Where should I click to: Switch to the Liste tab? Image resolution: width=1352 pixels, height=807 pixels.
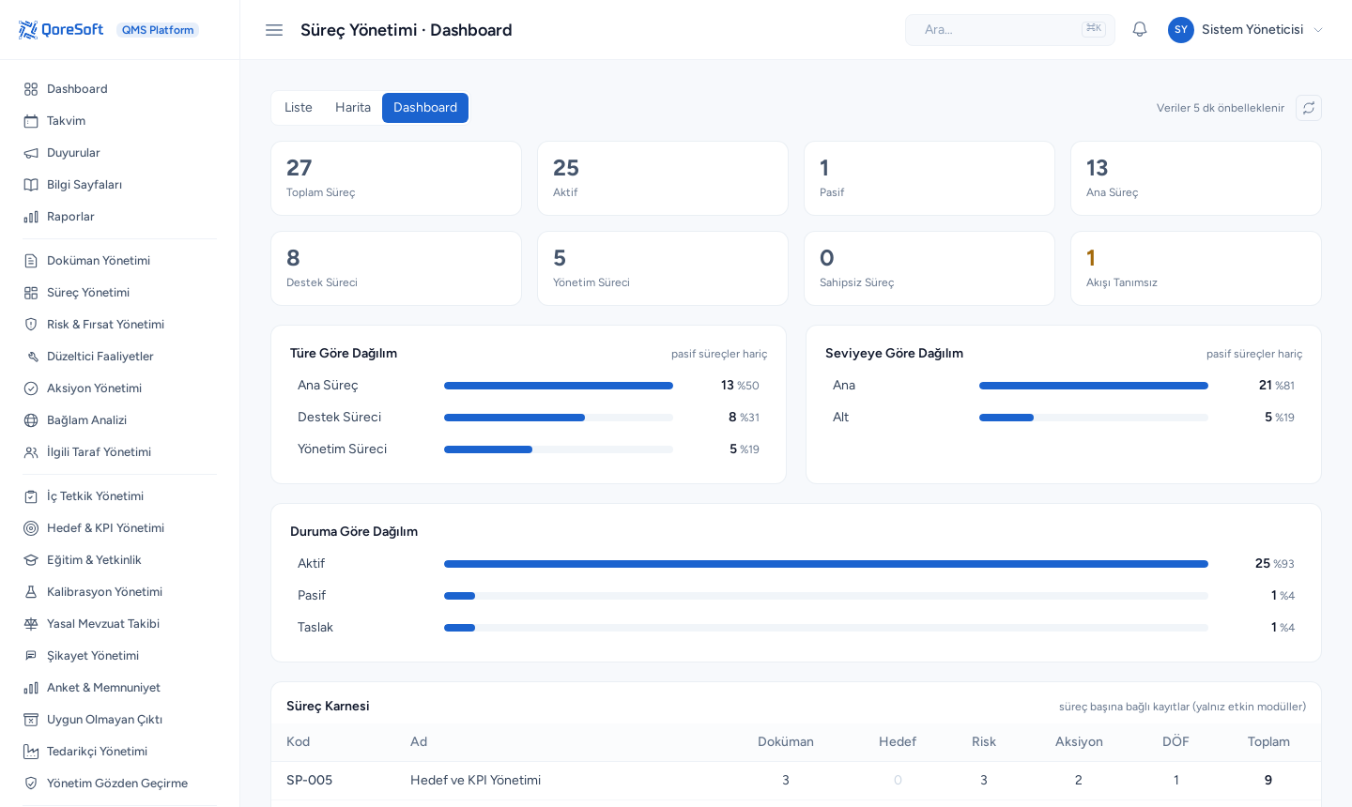click(299, 108)
